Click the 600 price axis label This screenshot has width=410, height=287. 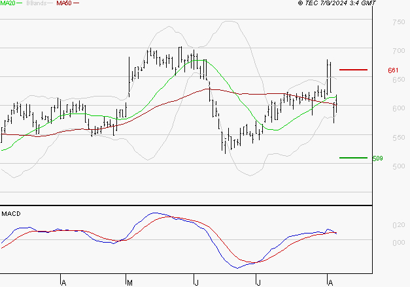(x=398, y=108)
